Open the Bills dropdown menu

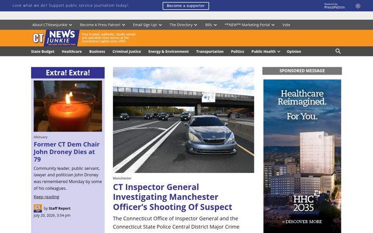pyautogui.click(x=211, y=25)
